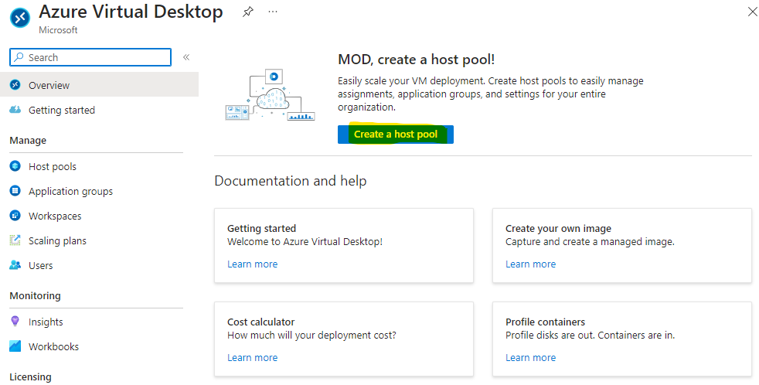759x385 pixels.
Task: Click 'Capture and create a managed image.' text
Action: click(590, 241)
